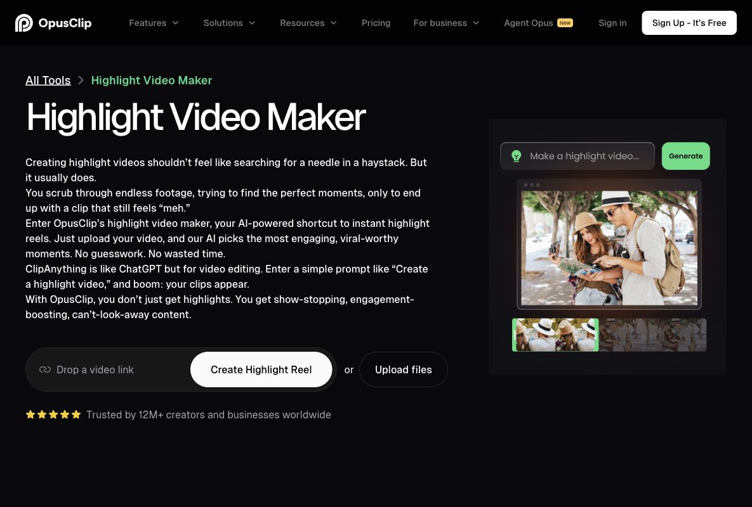752x507 pixels.
Task: Click the For business chevron arrow
Action: click(476, 23)
